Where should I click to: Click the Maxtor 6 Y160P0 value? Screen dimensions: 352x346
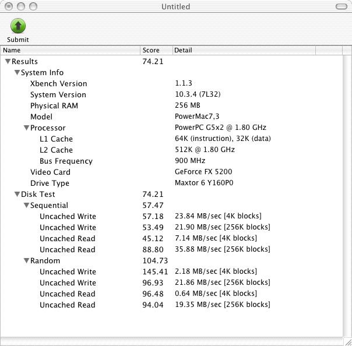point(204,183)
